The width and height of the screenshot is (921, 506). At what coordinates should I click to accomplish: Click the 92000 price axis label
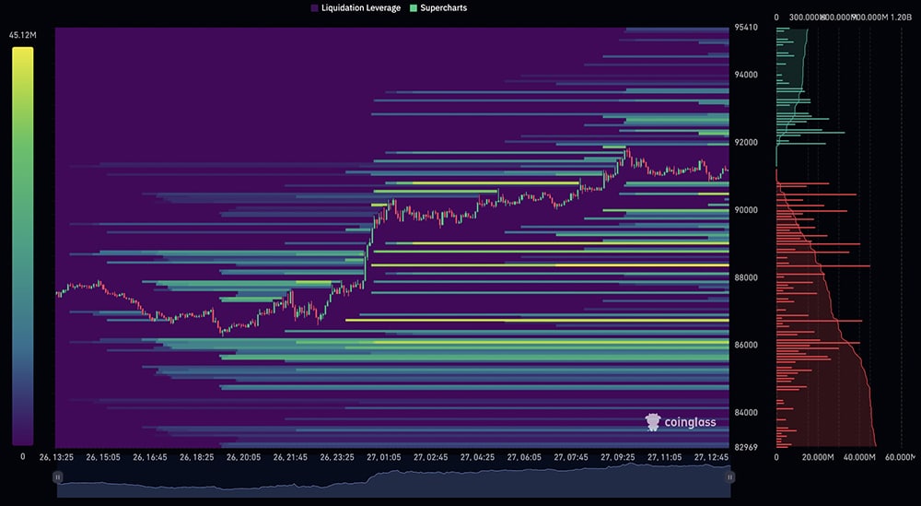click(x=746, y=143)
